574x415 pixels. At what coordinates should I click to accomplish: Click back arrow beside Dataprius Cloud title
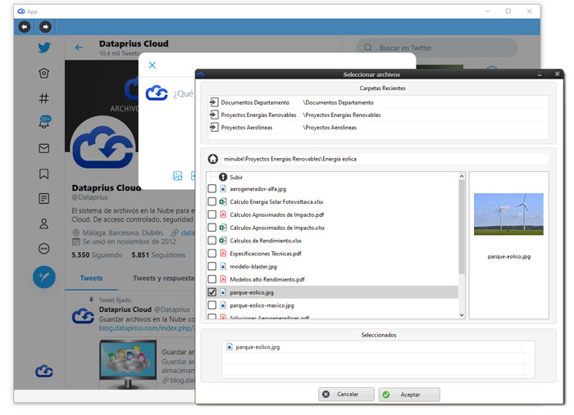tap(79, 47)
